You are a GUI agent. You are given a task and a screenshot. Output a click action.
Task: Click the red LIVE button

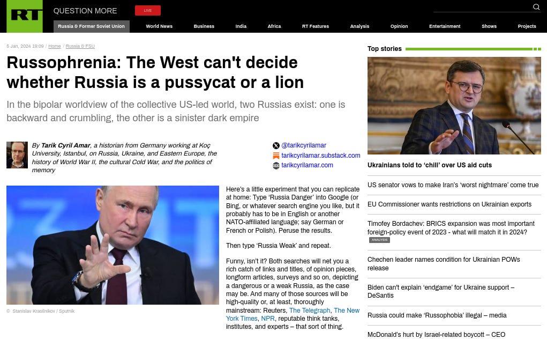tap(147, 11)
